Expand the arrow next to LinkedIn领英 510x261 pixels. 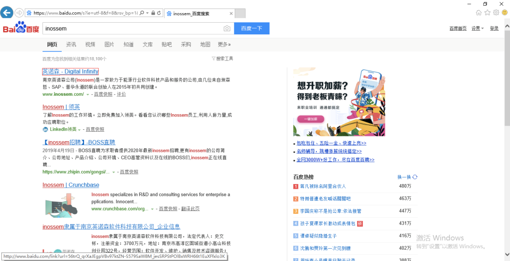point(79,130)
